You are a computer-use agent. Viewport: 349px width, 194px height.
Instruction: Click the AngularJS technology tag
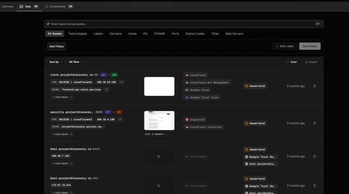(x=195, y=120)
